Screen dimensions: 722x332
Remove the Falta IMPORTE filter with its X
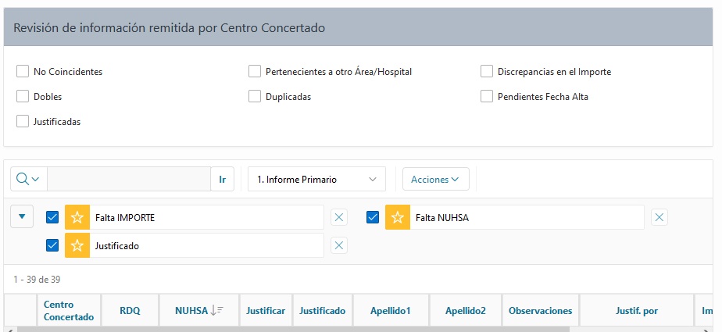click(339, 217)
